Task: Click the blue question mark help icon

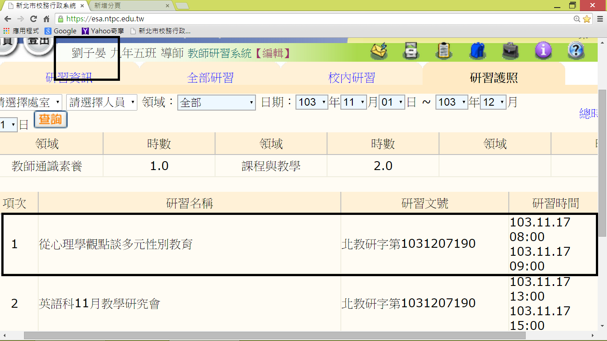Action: click(576, 51)
